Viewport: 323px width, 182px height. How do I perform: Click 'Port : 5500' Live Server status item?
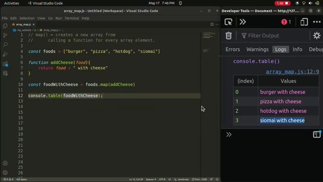coord(199,179)
